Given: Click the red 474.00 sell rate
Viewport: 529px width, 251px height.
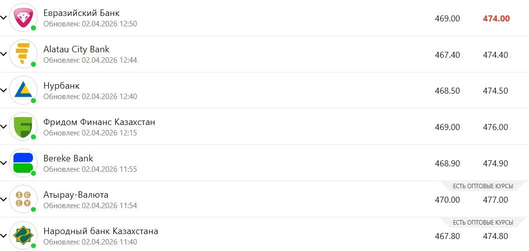Looking at the screenshot, I should [x=496, y=18].
